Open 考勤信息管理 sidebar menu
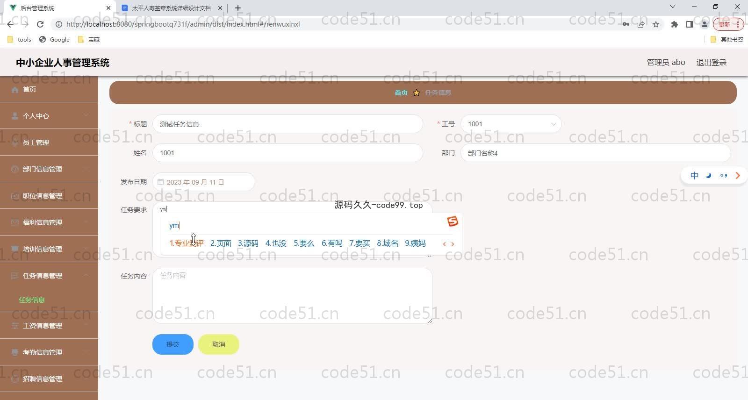The height and width of the screenshot is (400, 748). click(49, 352)
